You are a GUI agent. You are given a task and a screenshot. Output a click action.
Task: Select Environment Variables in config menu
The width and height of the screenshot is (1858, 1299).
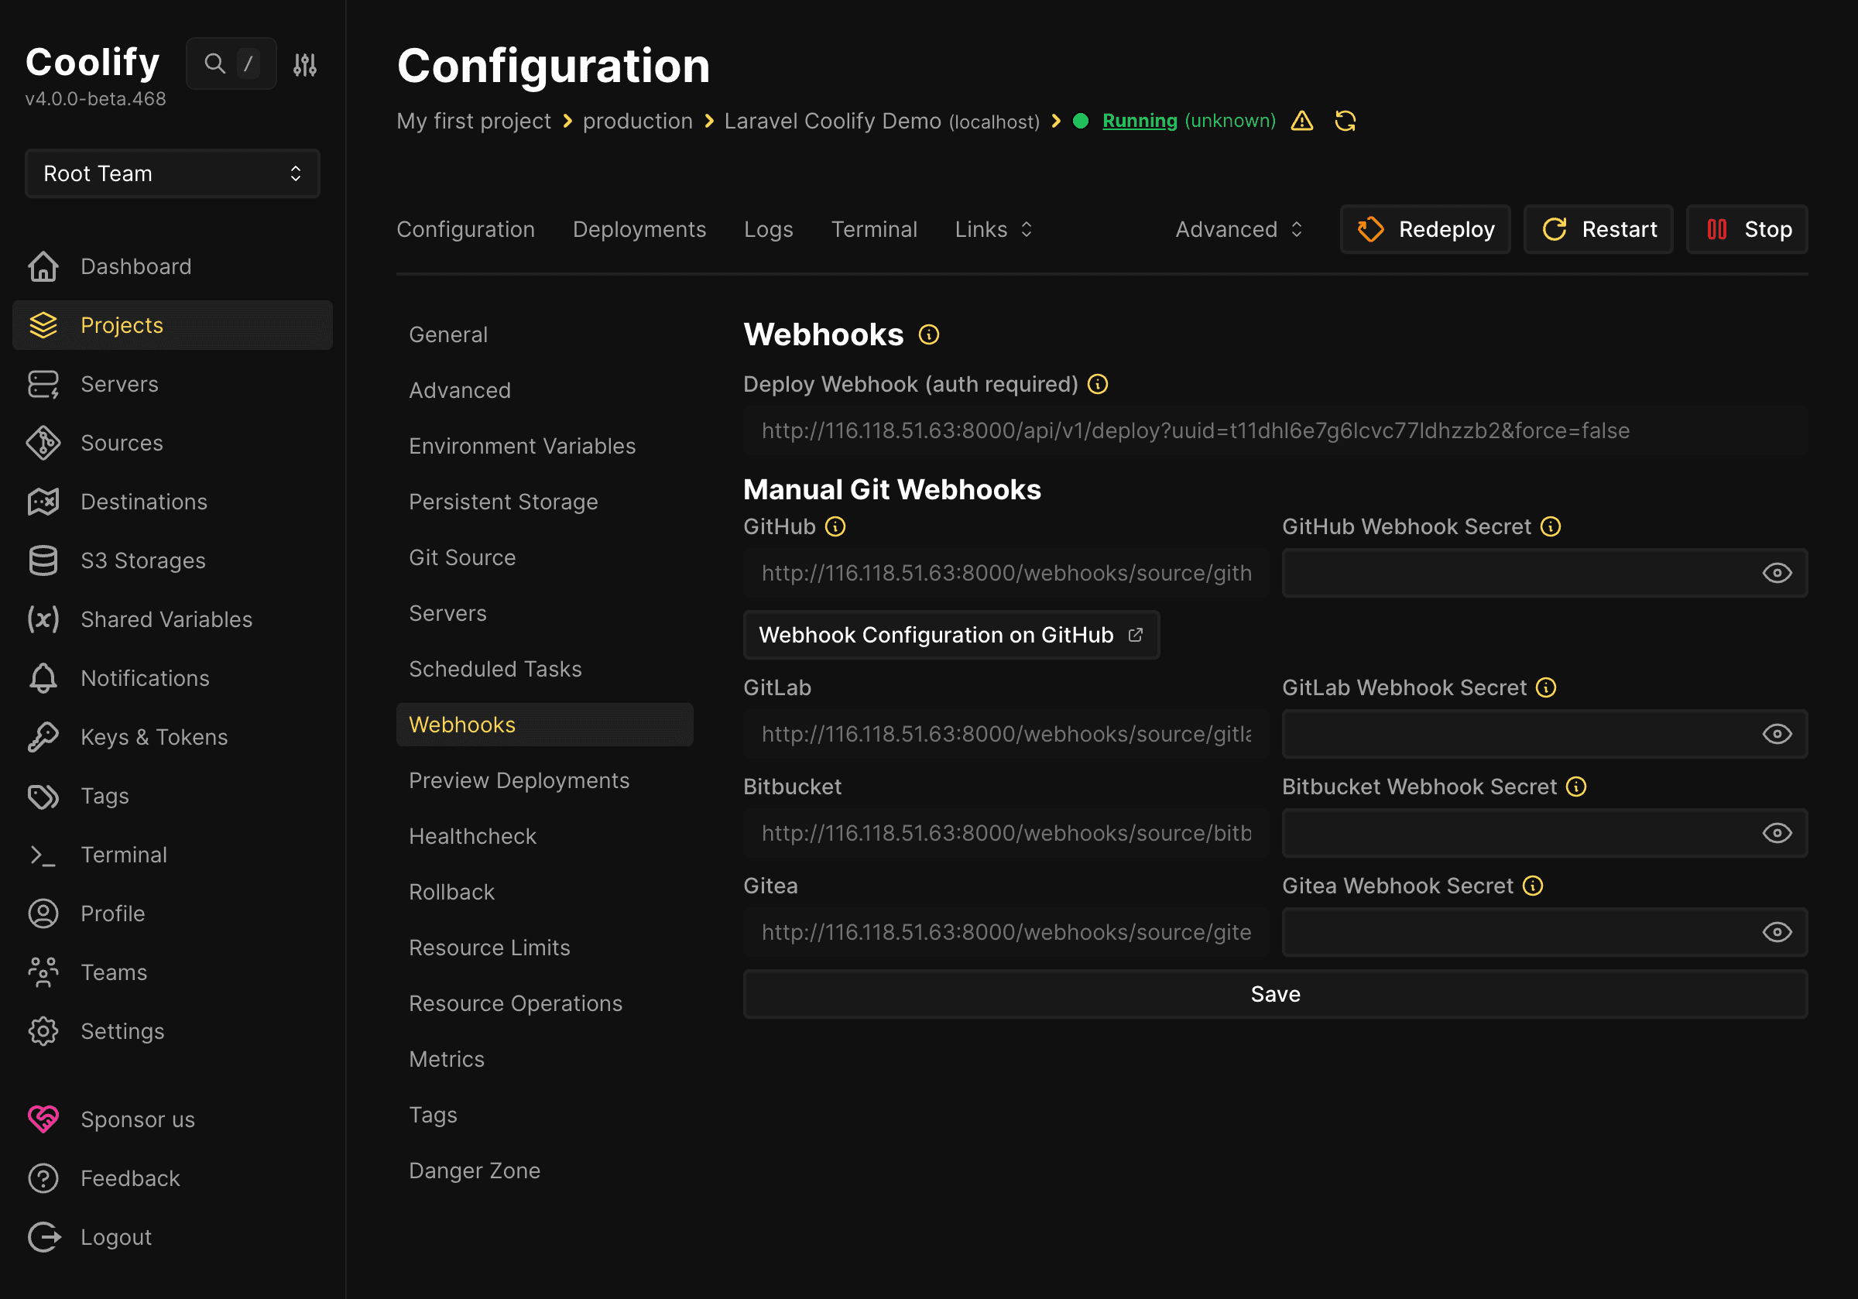[522, 446]
